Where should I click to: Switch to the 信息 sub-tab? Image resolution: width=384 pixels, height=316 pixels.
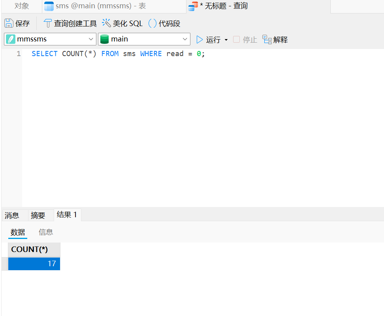tap(46, 232)
